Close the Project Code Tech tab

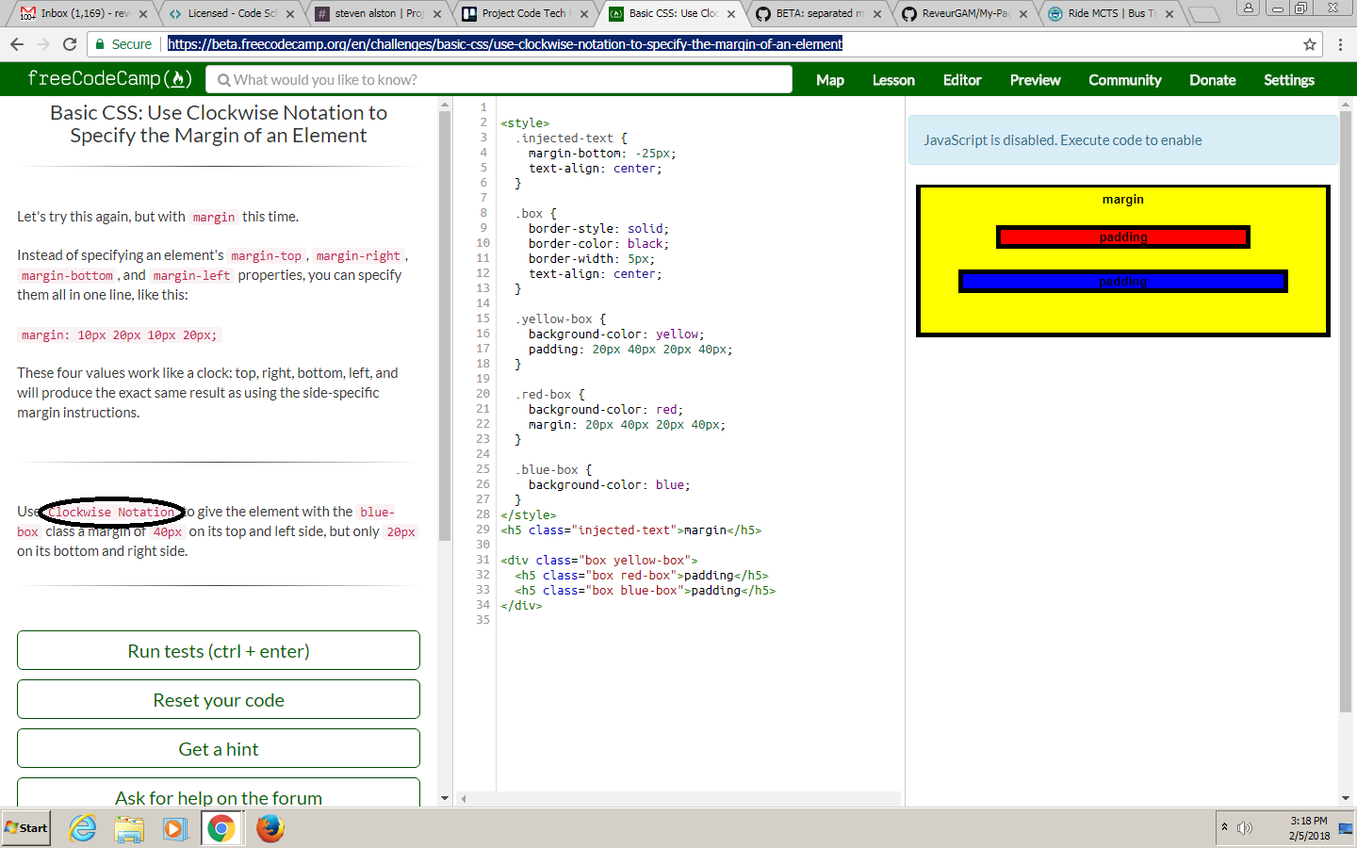point(584,14)
